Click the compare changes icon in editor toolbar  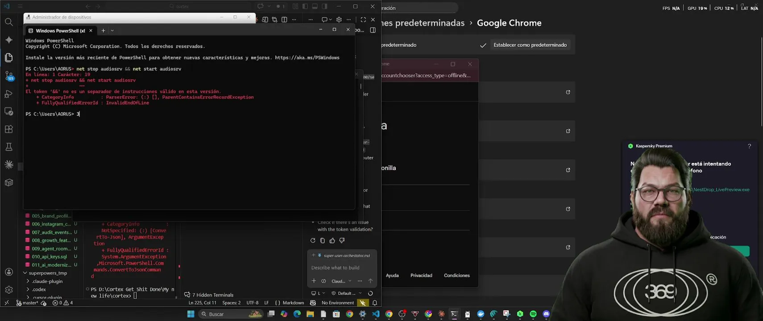tap(274, 20)
